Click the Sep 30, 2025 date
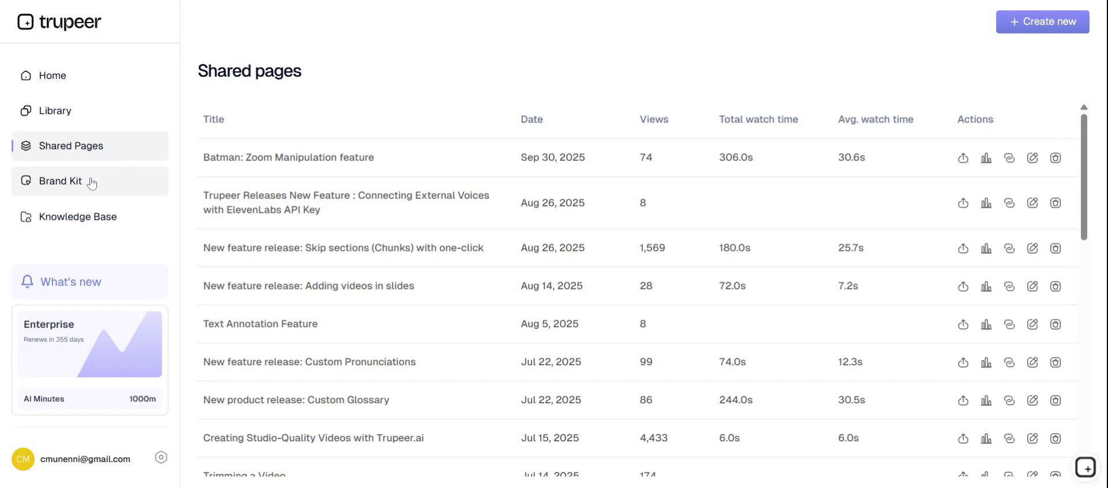Viewport: 1108px width, 488px height. pos(553,157)
